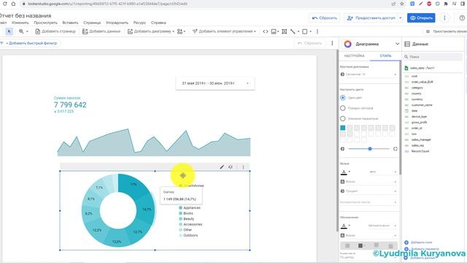
Task: Select the single color radio option
Action: pyautogui.click(x=343, y=97)
